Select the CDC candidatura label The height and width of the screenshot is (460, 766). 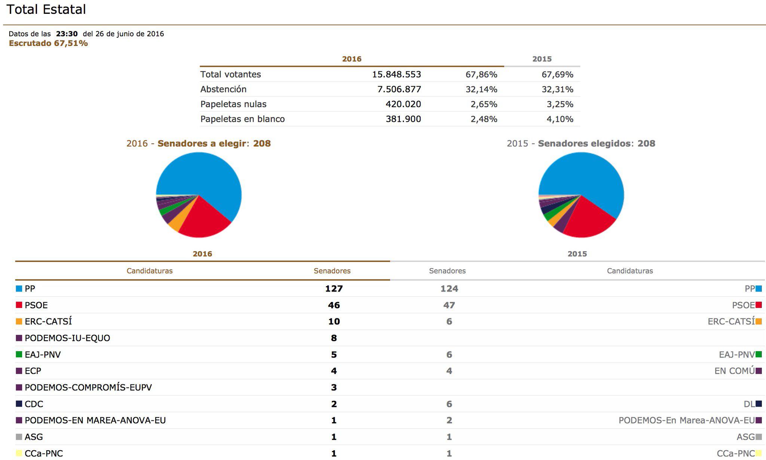pos(34,404)
